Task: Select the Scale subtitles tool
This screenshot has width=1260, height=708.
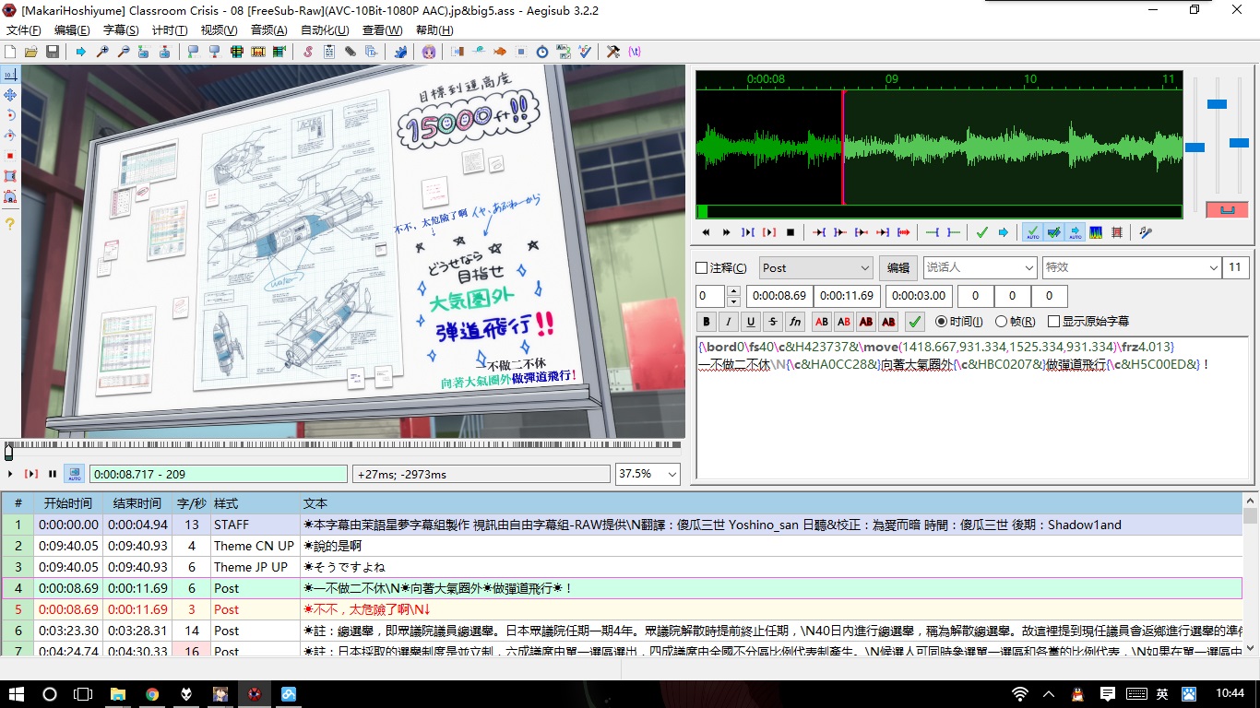Action: click(10, 156)
